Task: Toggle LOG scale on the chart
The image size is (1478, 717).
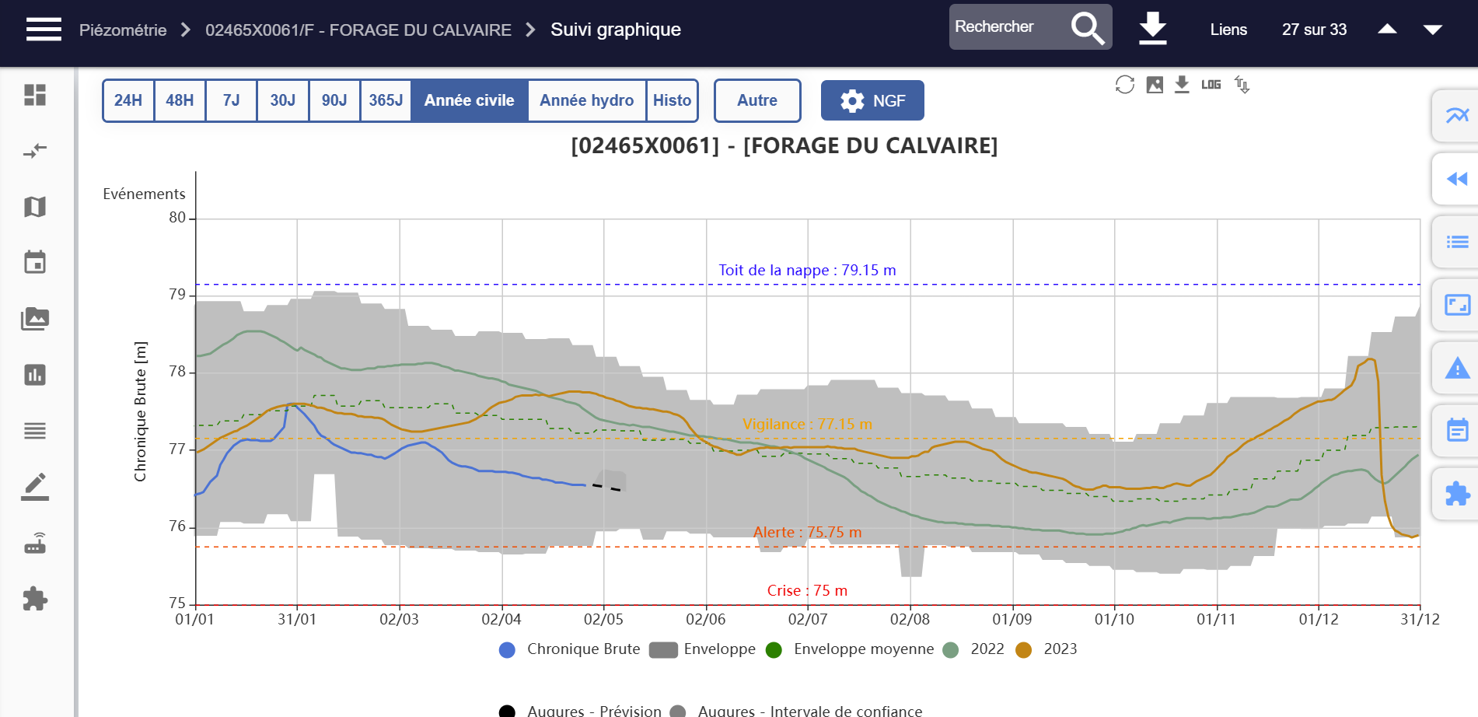Action: [1211, 85]
